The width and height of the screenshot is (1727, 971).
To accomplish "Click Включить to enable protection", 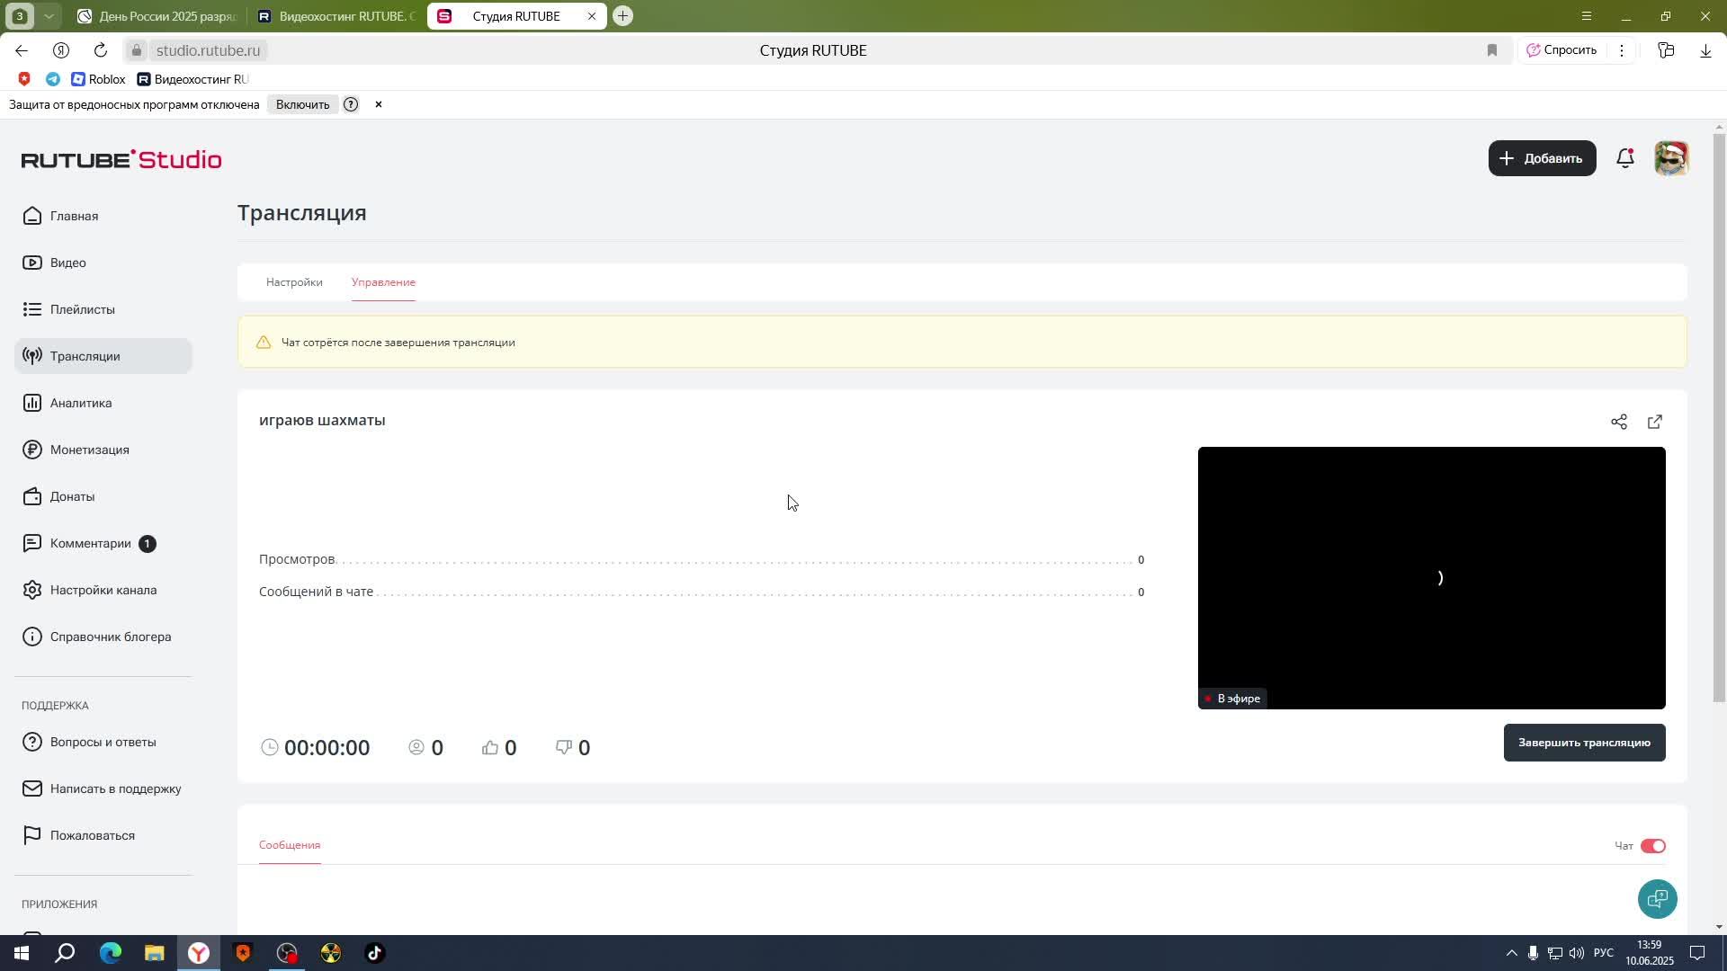I will point(302,104).
